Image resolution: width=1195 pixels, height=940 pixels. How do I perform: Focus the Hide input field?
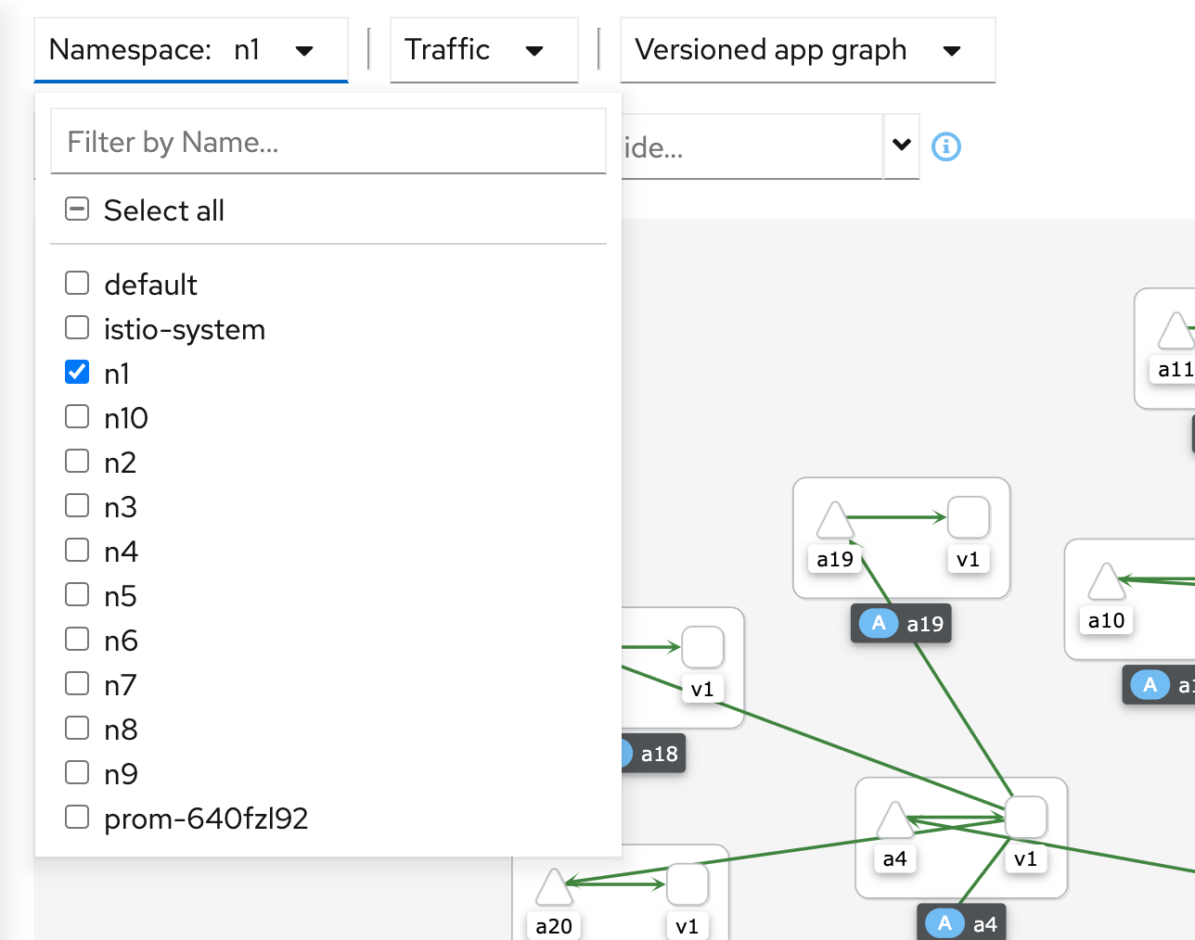(751, 146)
